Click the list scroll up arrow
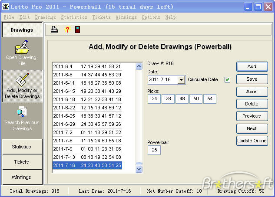Viewport: 275px width, 197px height. [139, 66]
